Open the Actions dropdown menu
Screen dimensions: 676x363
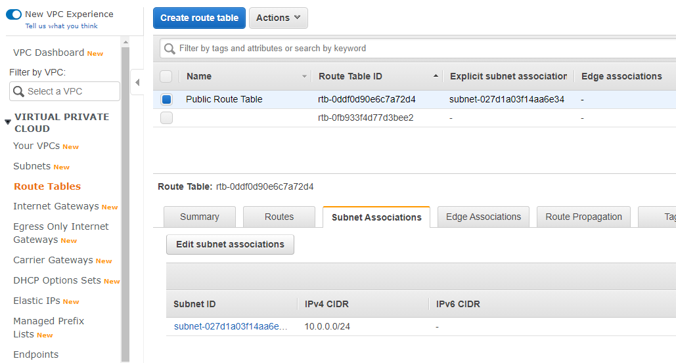pyautogui.click(x=278, y=18)
